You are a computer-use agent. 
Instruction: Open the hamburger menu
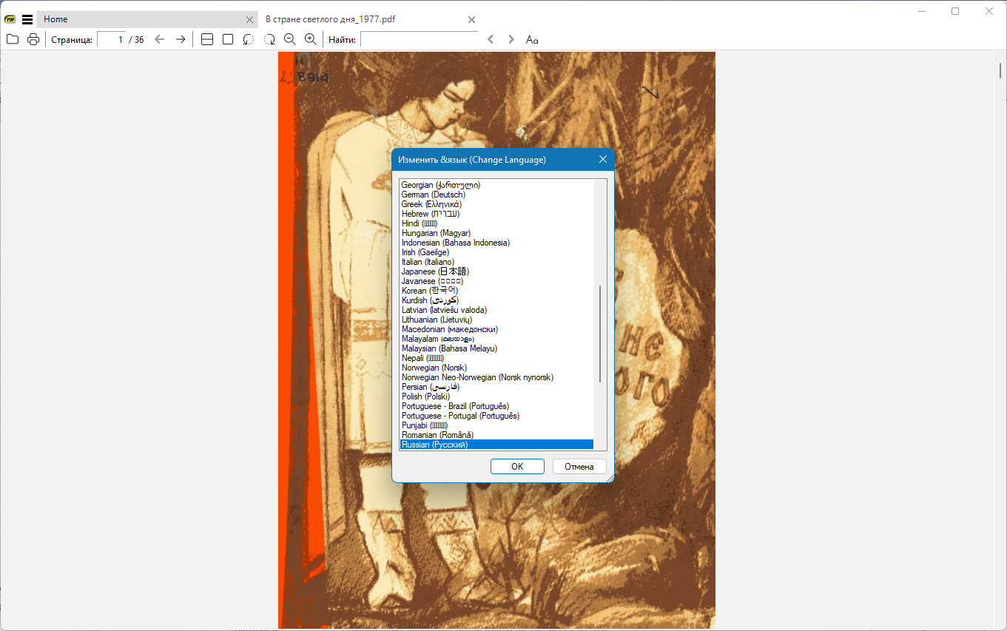coord(27,19)
